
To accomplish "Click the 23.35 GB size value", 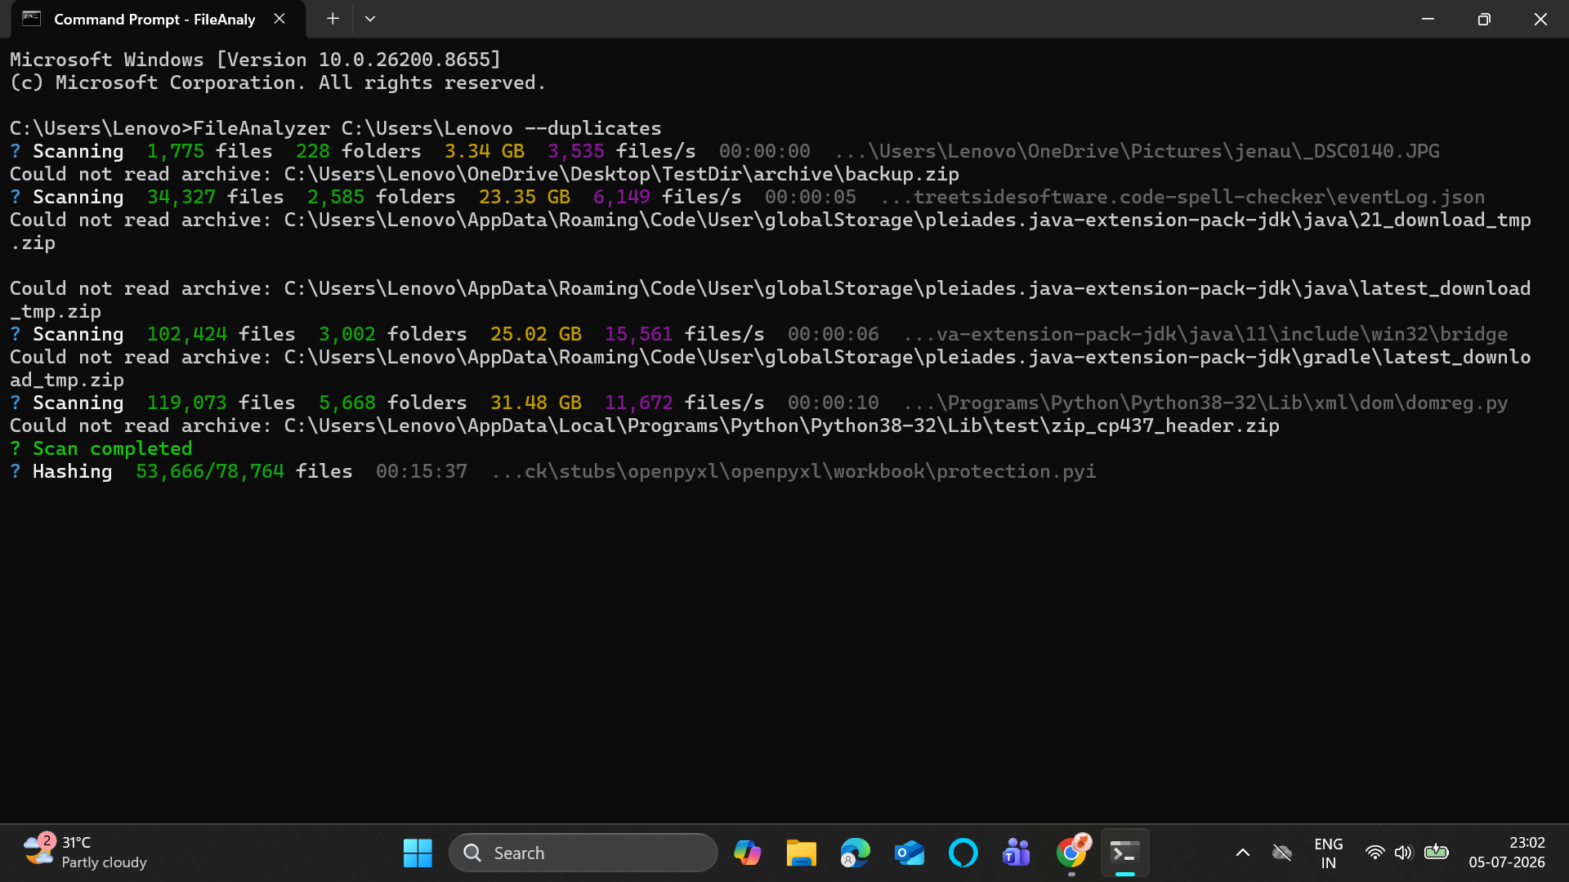I will click(x=525, y=197).
